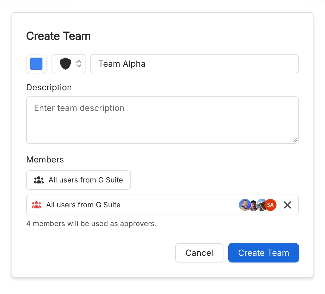
Task: Open the shield icon picker dropdown
Action: click(69, 64)
